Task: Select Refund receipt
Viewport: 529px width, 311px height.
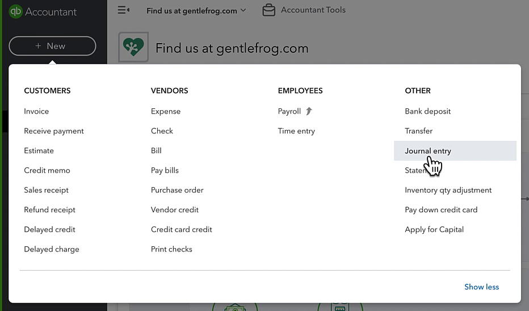Action: tap(49, 210)
